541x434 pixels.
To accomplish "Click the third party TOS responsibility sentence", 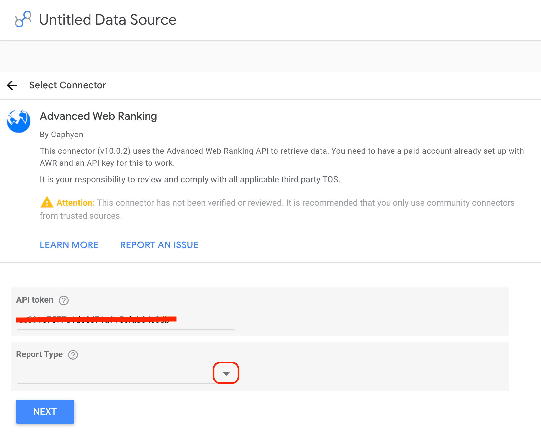I will click(x=190, y=180).
